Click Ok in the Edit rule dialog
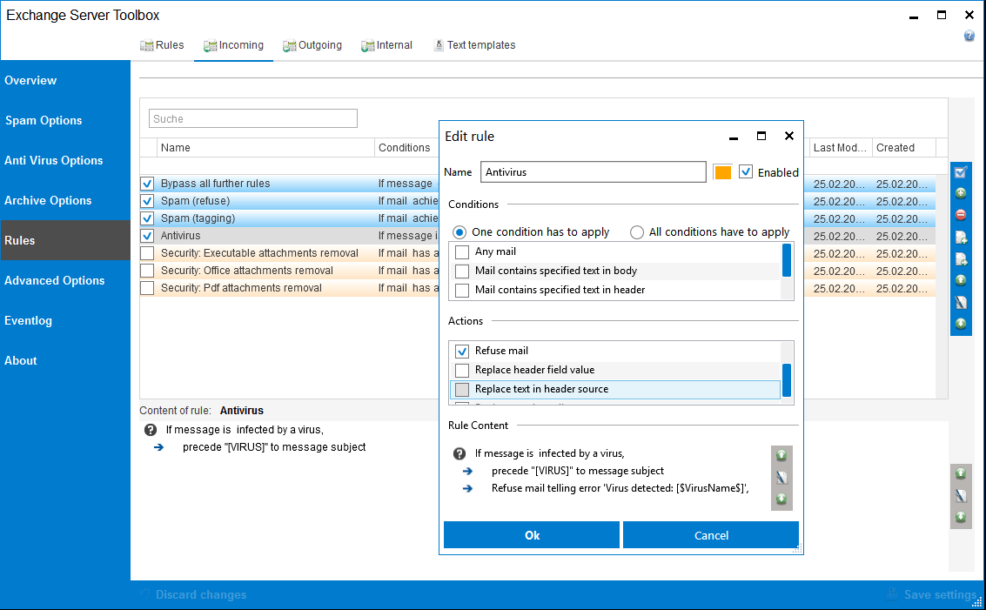This screenshot has height=610, width=986. coord(532,535)
